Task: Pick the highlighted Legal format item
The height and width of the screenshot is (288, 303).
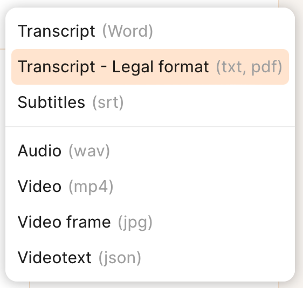Action: point(150,67)
